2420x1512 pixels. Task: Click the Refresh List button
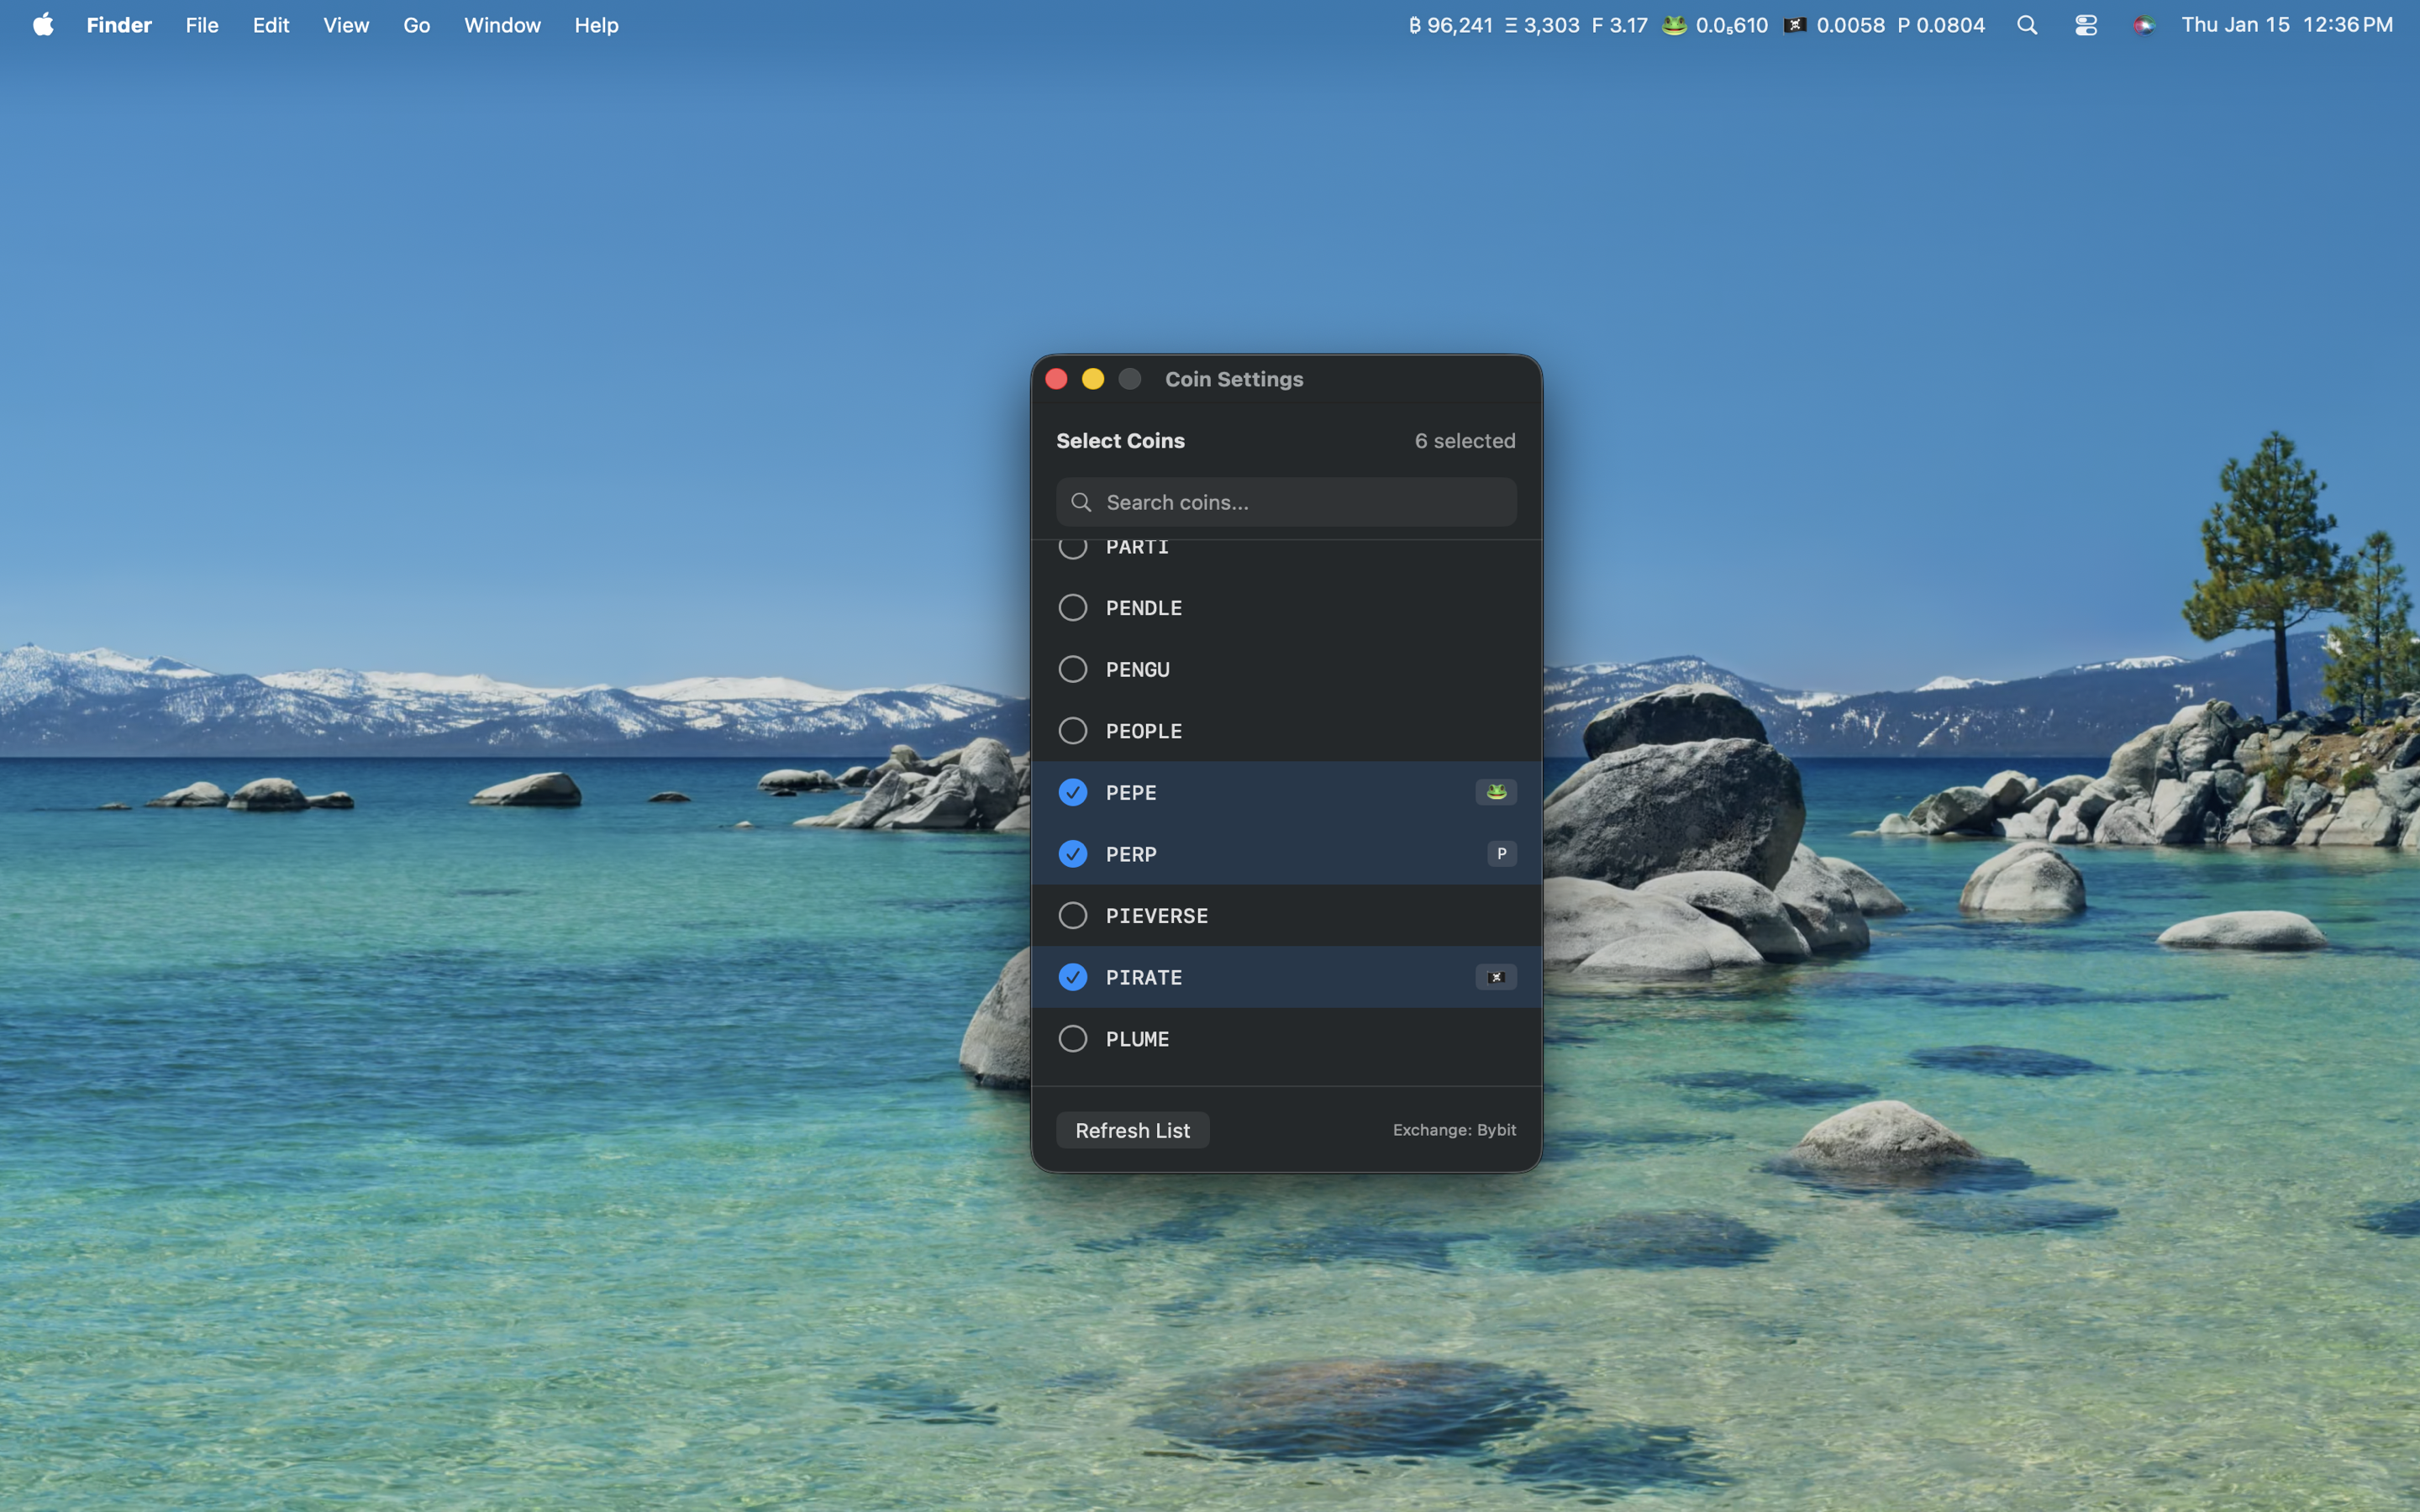[x=1132, y=1130]
